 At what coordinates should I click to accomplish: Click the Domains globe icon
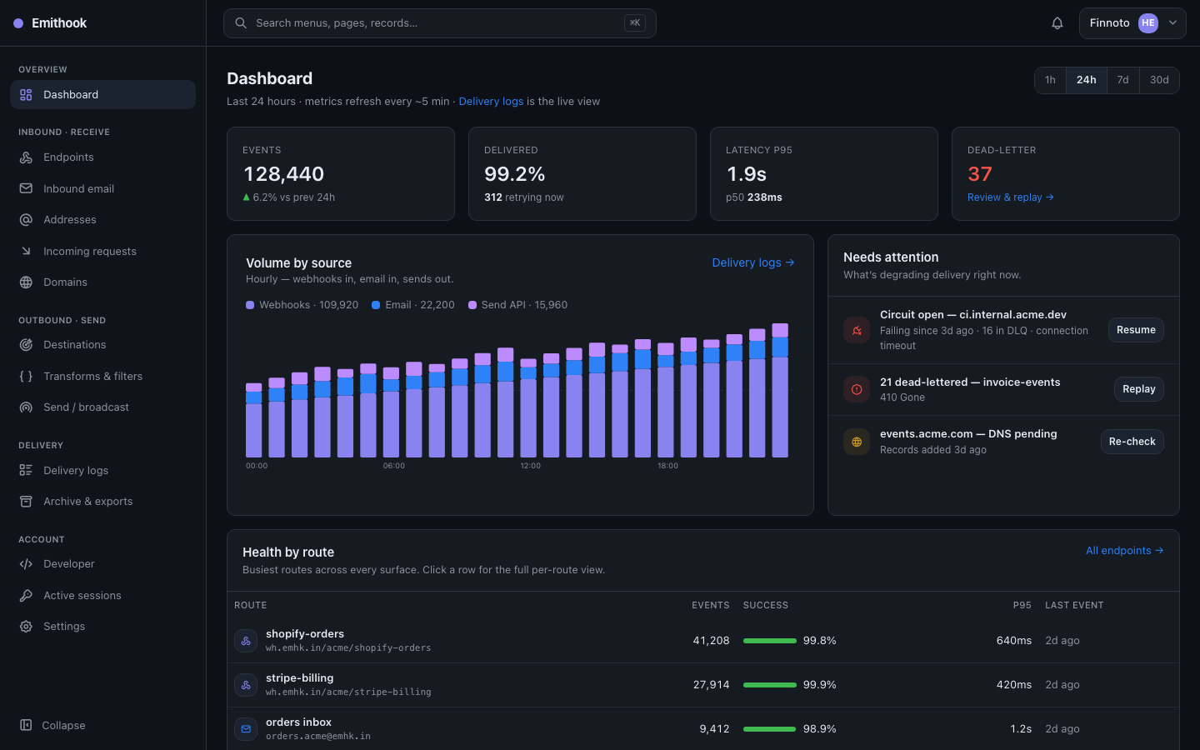pyautogui.click(x=26, y=282)
